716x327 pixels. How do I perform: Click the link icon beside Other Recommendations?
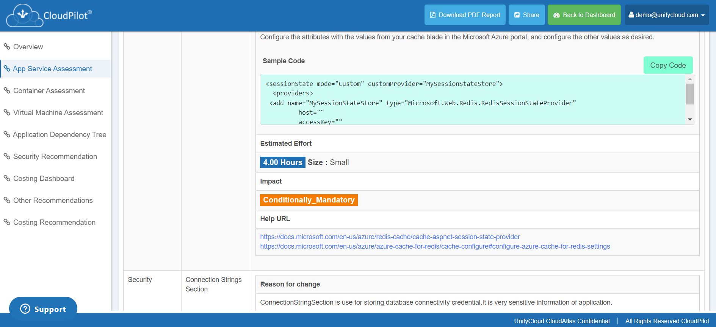tap(7, 200)
